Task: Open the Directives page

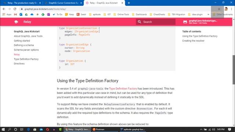Action: click(x=19, y=63)
